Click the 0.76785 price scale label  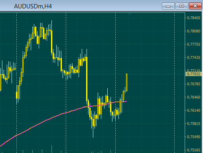point(193,84)
